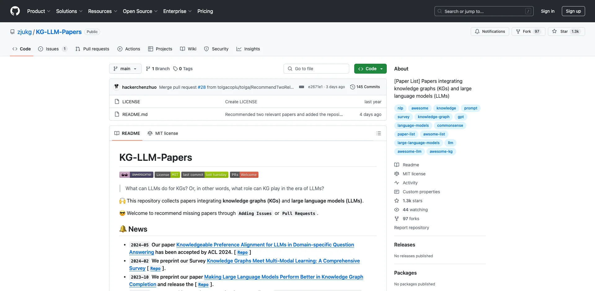View the 97 forks link

407,219
